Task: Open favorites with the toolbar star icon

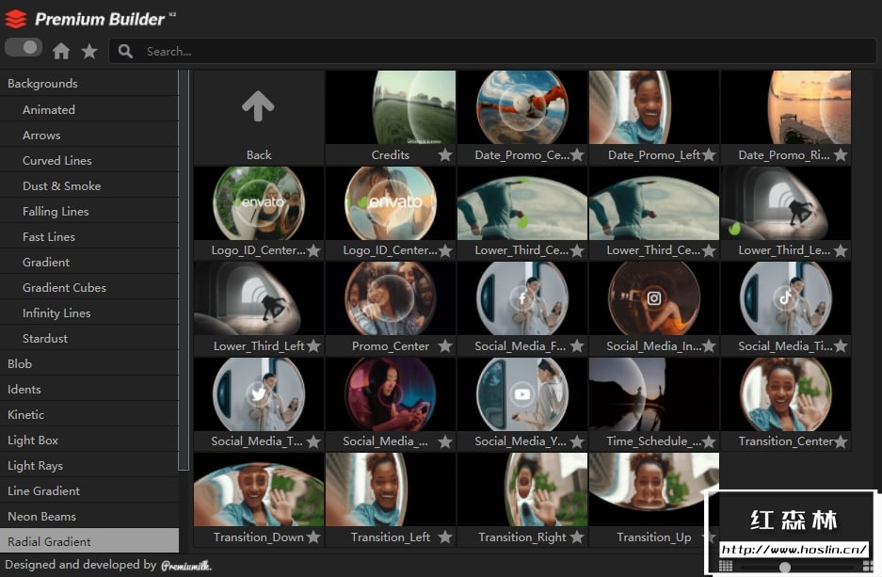Action: click(88, 51)
